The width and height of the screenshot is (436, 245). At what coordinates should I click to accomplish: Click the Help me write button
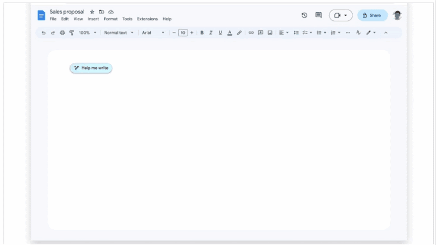pyautogui.click(x=91, y=68)
